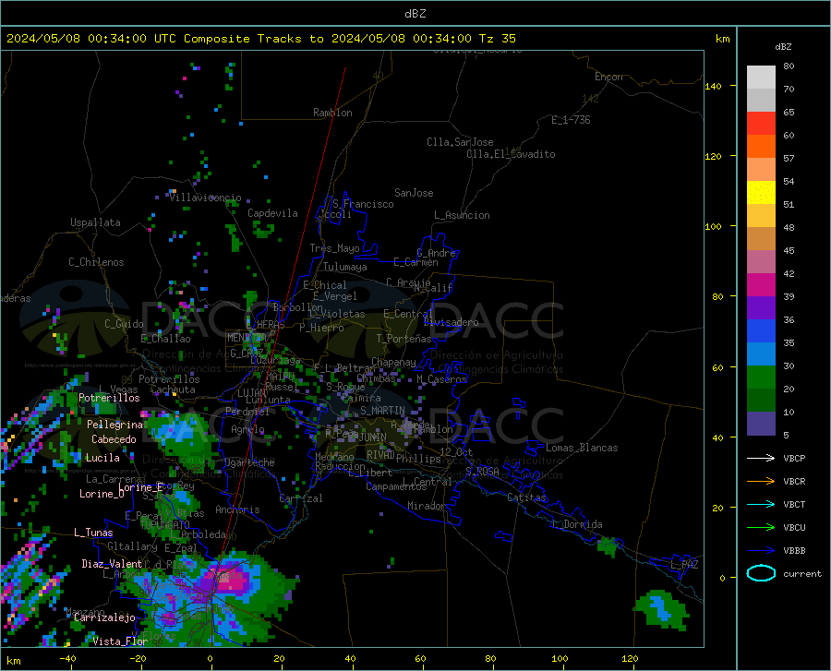This screenshot has width=831, height=671.
Task: Click the E_1-736 map label
Action: tap(571, 120)
